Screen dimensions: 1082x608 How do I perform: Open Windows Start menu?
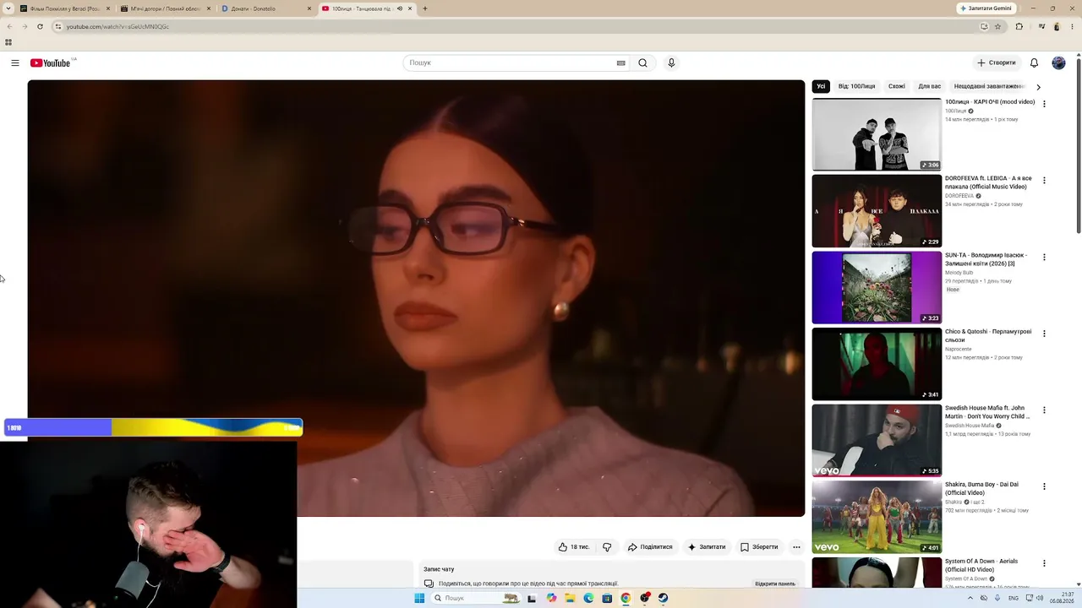[x=419, y=598]
